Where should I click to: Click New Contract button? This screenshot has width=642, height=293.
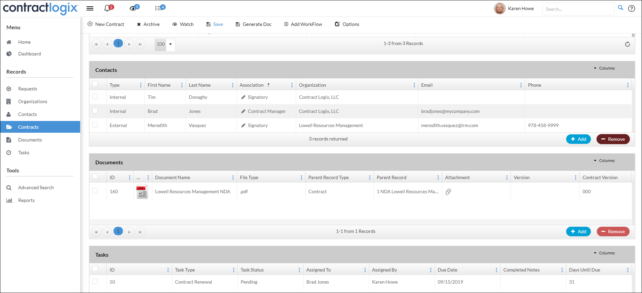(106, 24)
